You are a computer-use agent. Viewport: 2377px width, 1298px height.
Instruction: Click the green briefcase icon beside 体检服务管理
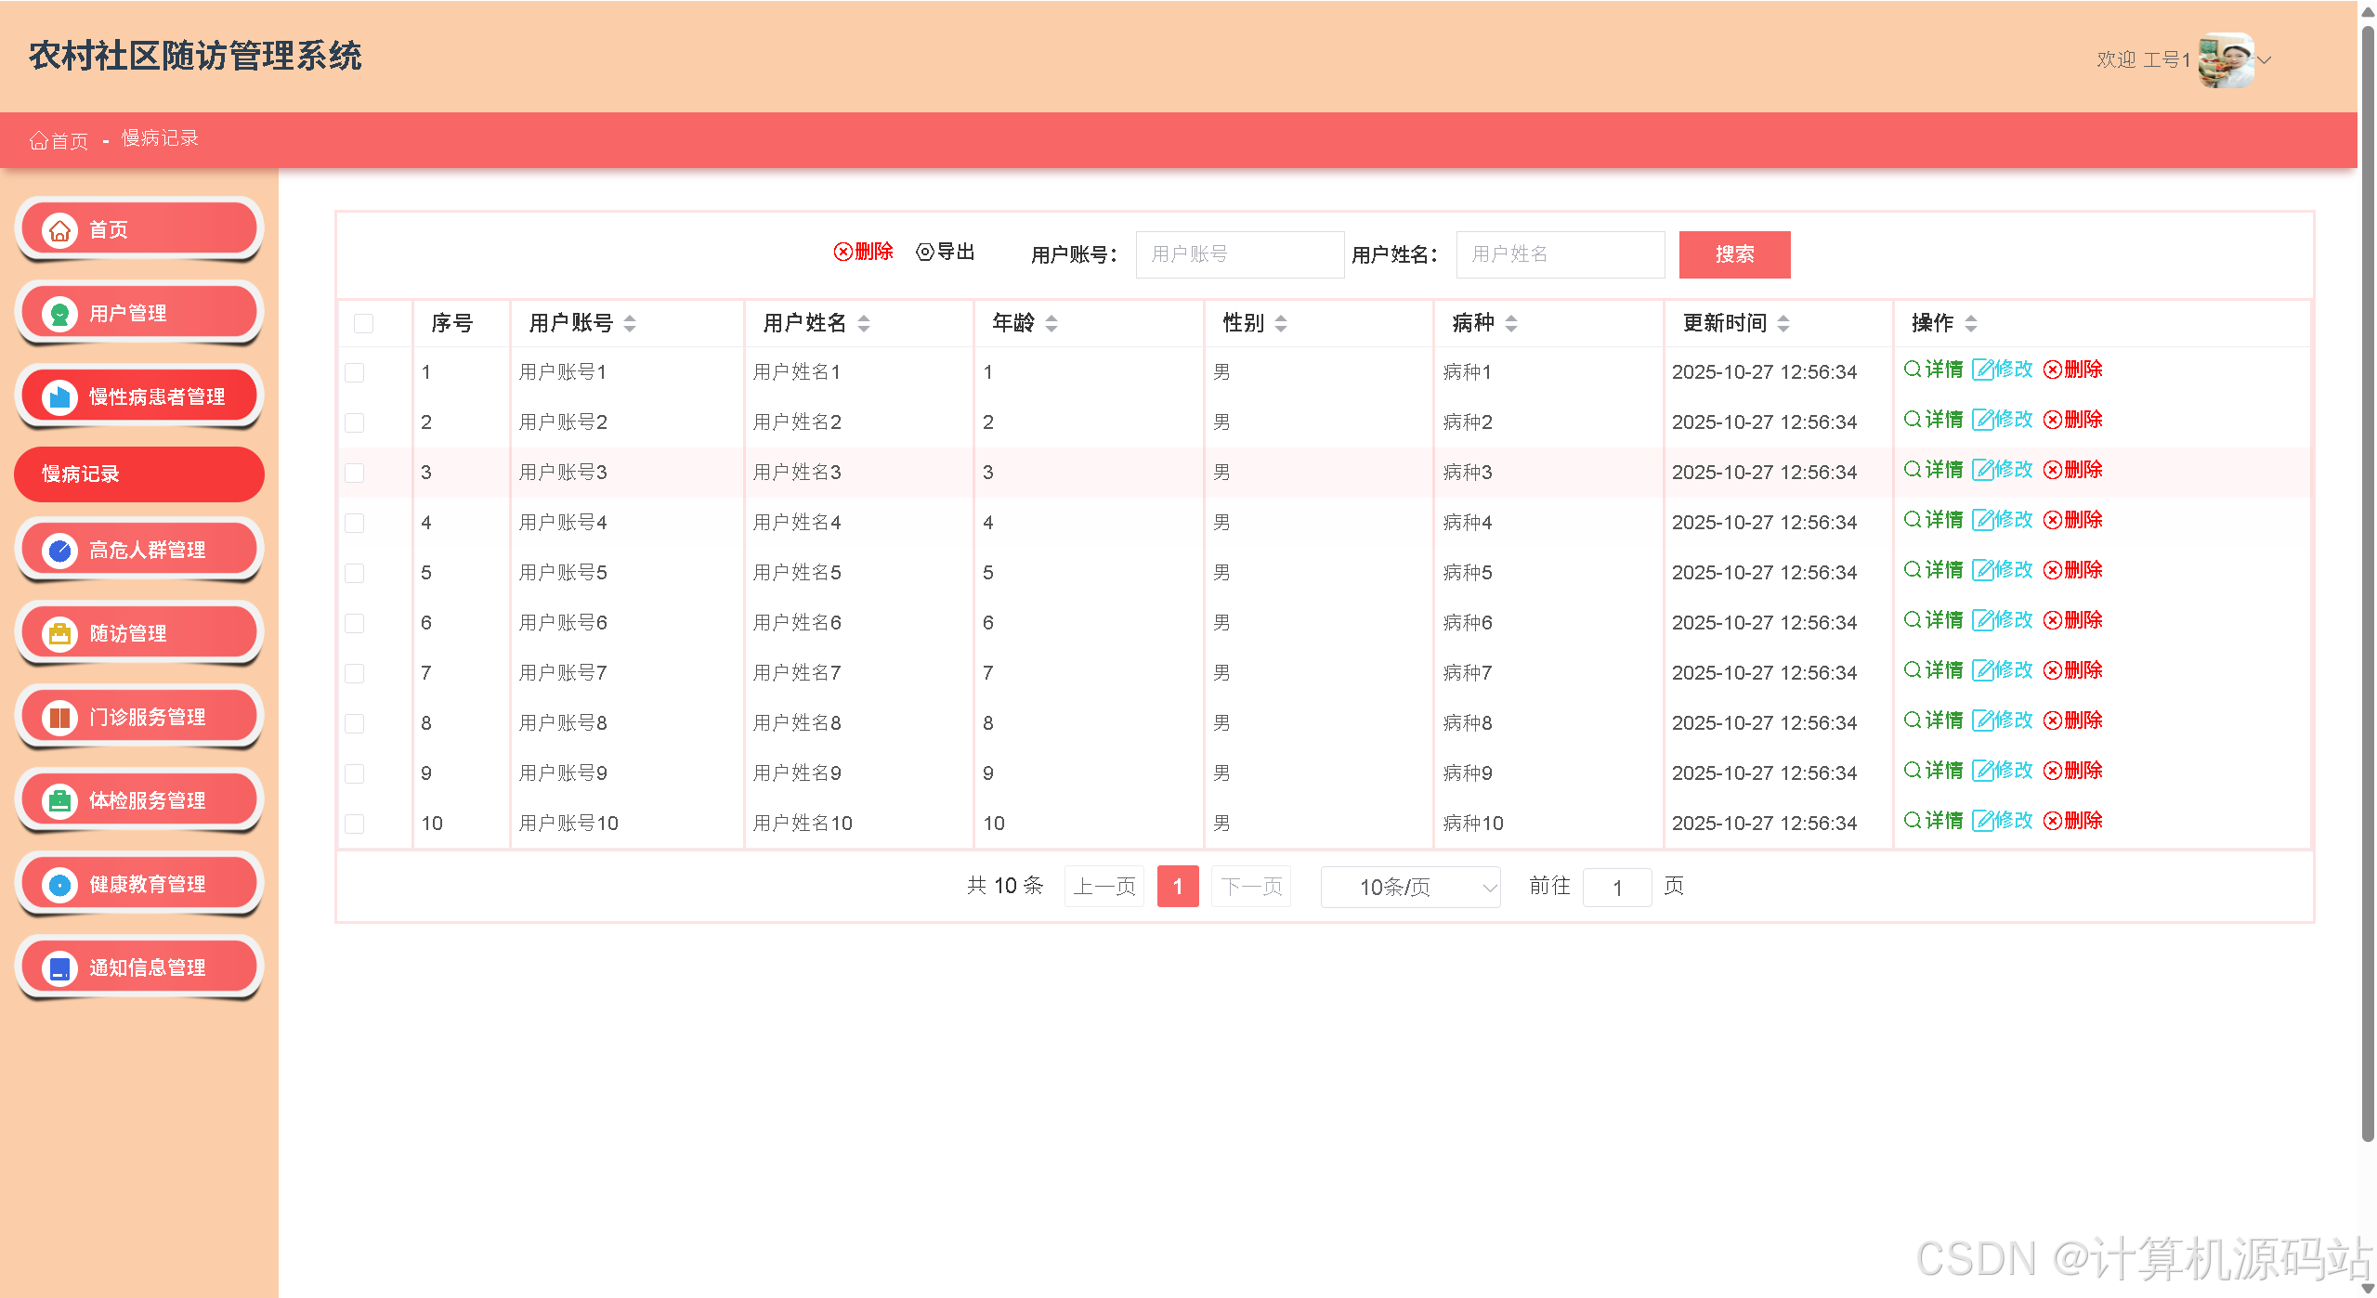(x=60, y=801)
